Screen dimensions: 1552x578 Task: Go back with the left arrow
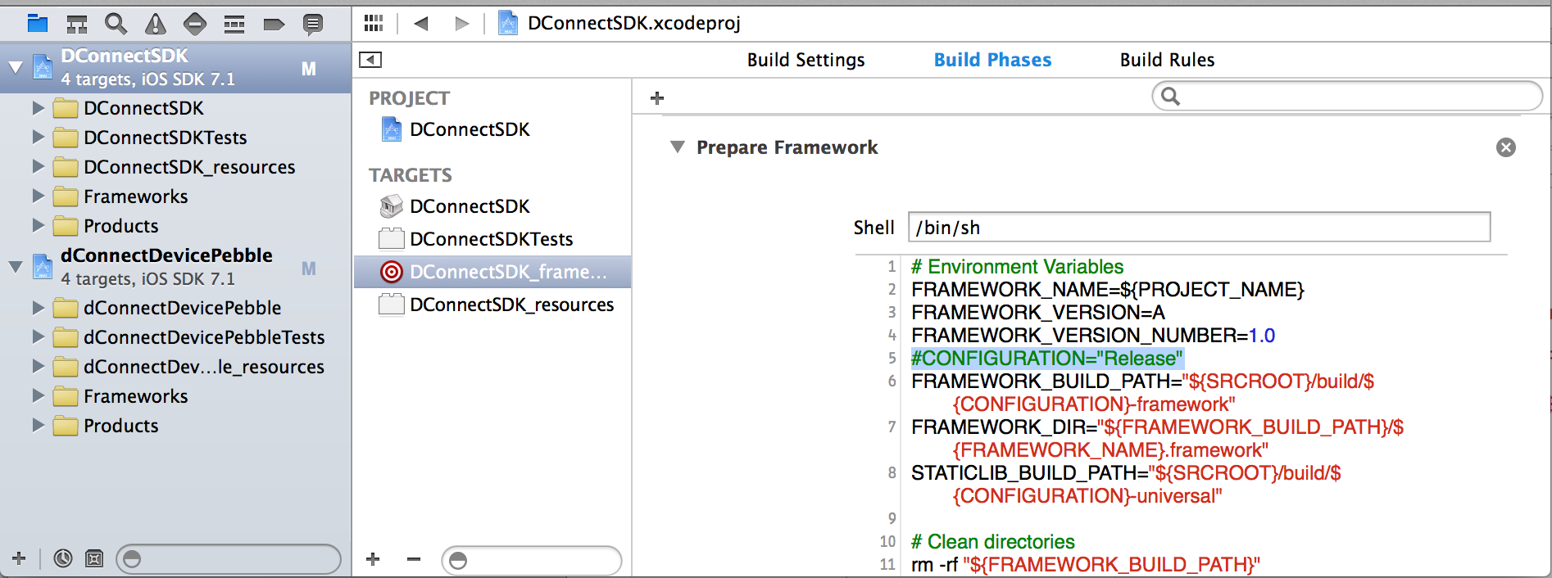(x=421, y=24)
